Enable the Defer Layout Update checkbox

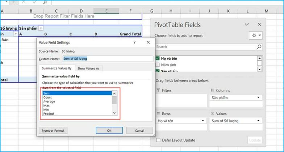(x=158, y=140)
